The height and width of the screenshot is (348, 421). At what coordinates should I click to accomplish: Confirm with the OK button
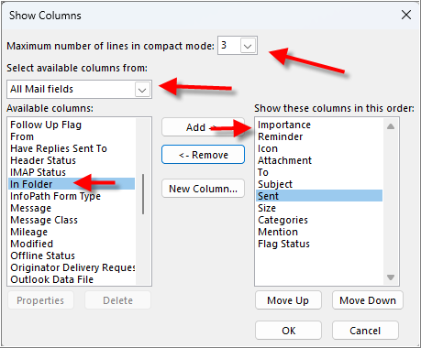pos(288,331)
